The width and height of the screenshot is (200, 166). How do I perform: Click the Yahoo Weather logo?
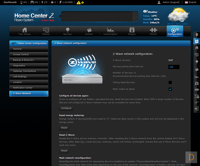(x=150, y=12)
